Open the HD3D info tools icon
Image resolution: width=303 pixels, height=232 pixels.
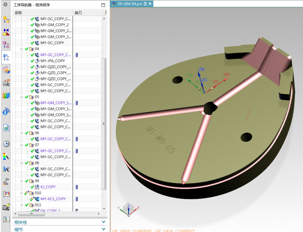(6, 112)
